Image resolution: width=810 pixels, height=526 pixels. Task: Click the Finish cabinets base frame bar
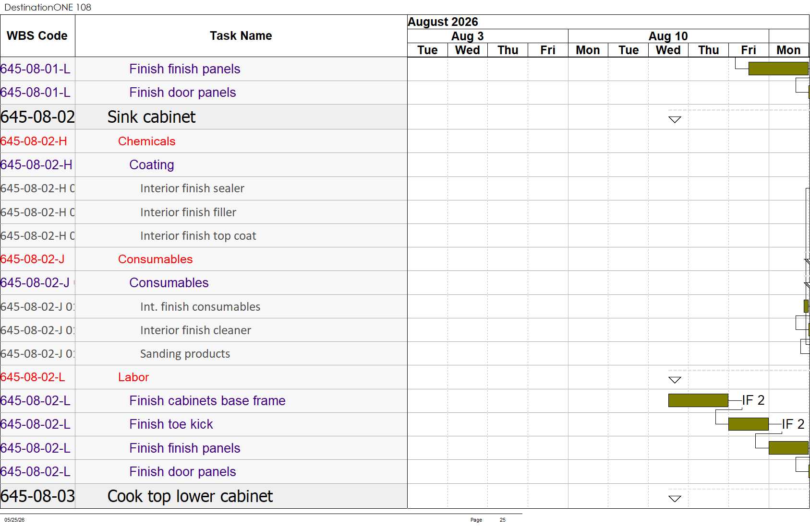(698, 400)
